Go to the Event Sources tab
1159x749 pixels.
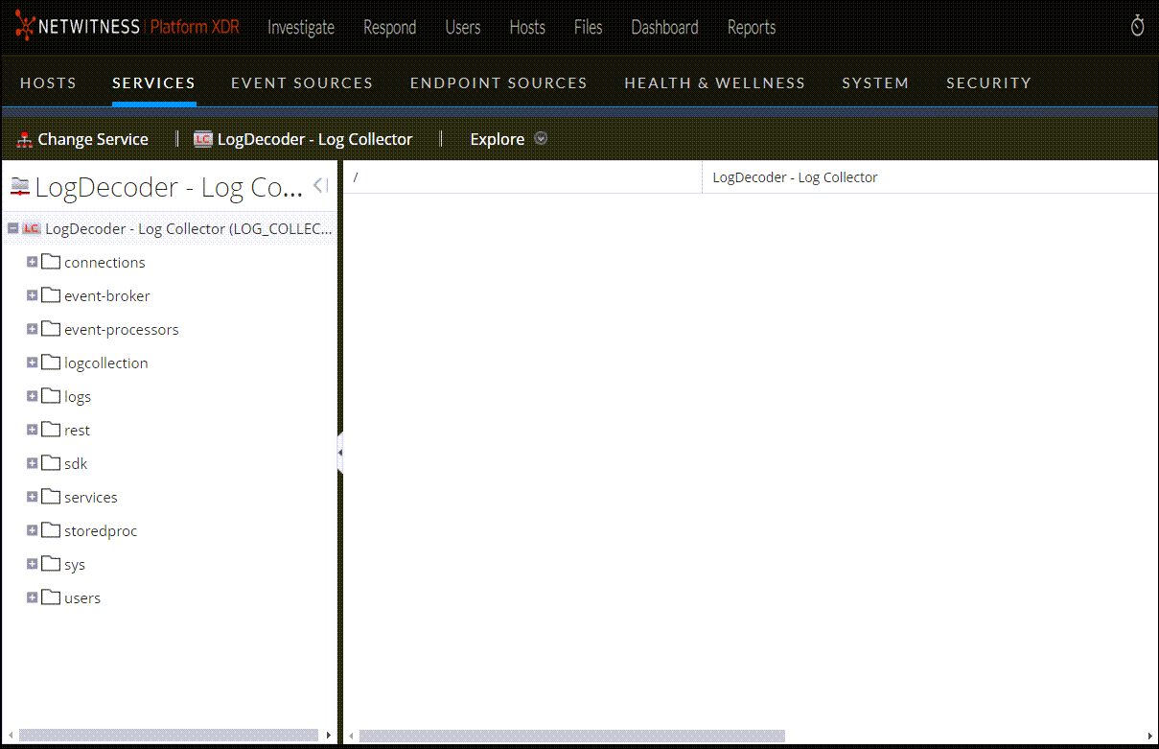(x=302, y=83)
